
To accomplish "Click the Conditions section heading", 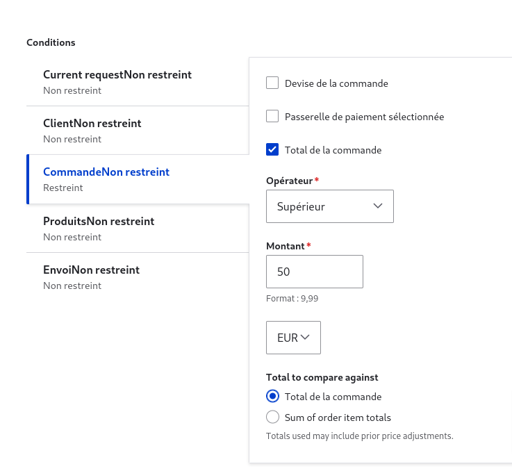I will click(x=51, y=42).
